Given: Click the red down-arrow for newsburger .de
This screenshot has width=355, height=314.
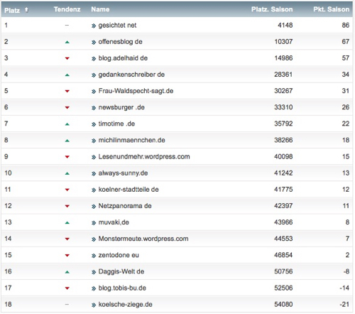Looking at the screenshot, I should pyautogui.click(x=67, y=108).
